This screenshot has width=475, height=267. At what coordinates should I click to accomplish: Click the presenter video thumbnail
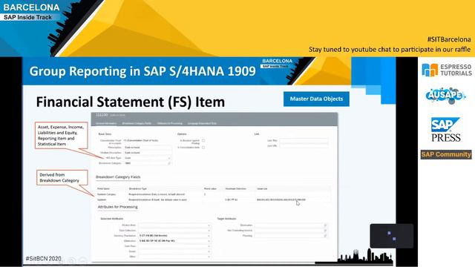[x=391, y=236]
